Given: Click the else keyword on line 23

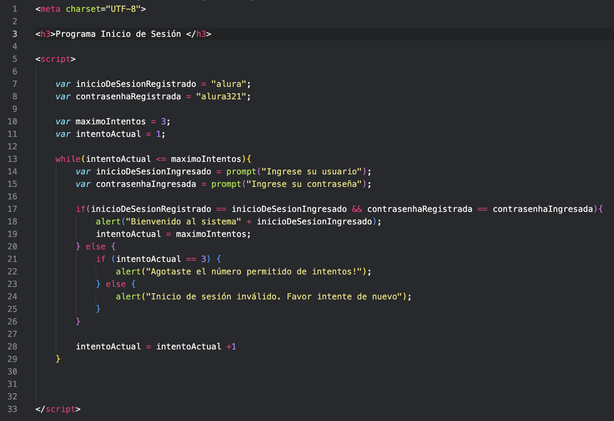Looking at the screenshot, I should (116, 284).
